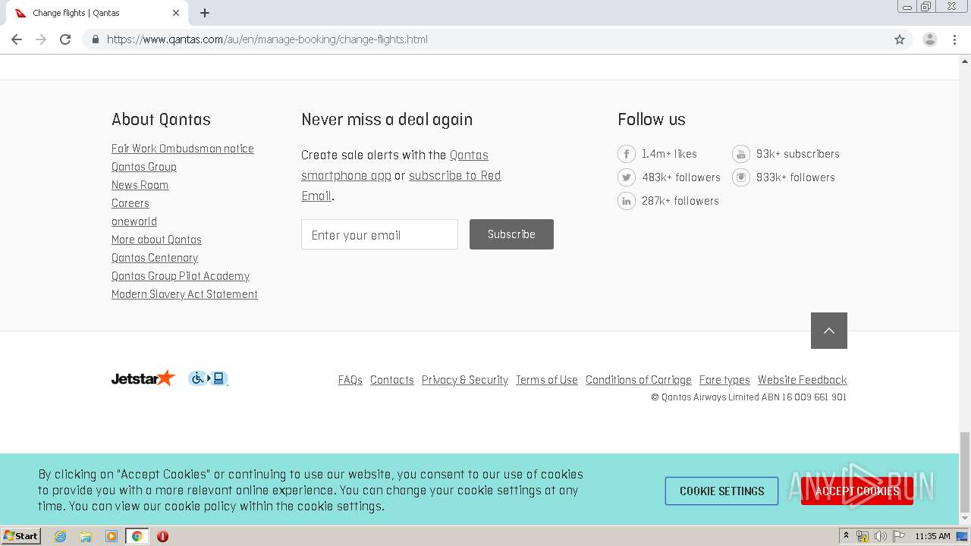Open Qantas Group link
The height and width of the screenshot is (546, 971).
point(144,167)
